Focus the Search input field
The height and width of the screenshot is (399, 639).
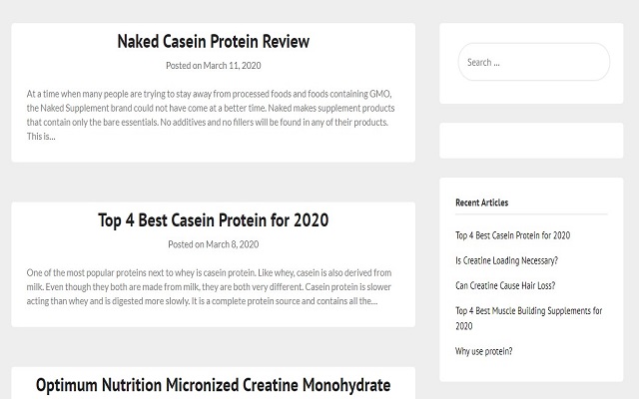pos(533,62)
